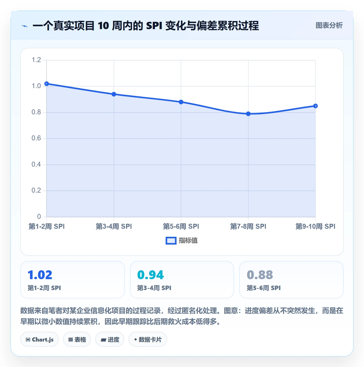Screen dimensions: 364x367
Task: Click the 第7-8周 SPI x-axis label
Action: pyautogui.click(x=248, y=226)
